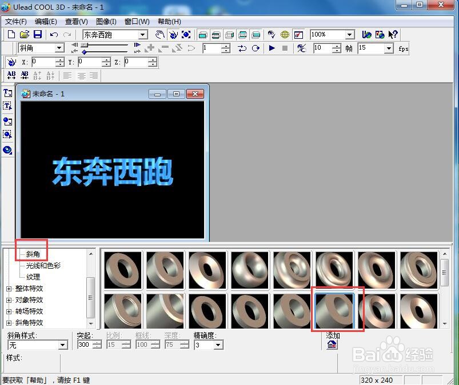Click the context help arrow icon
The width and height of the screenshot is (459, 385).
tap(393, 35)
